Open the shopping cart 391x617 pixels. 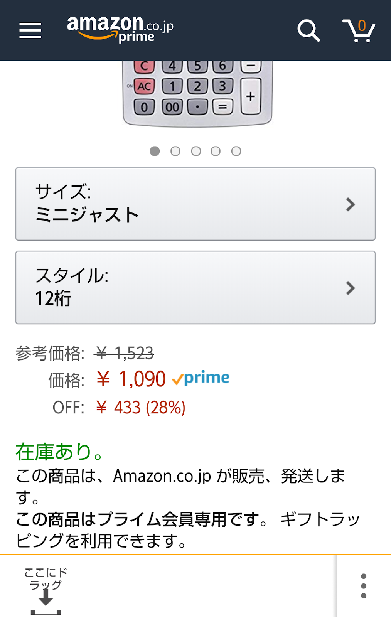pyautogui.click(x=359, y=30)
